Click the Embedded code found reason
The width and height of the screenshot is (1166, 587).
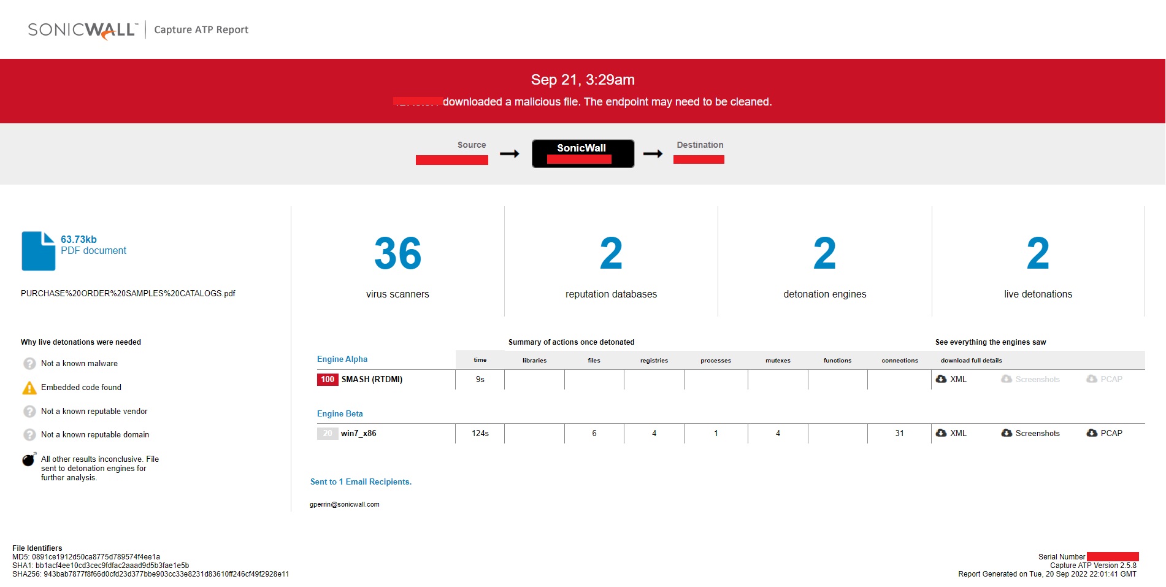(81, 388)
